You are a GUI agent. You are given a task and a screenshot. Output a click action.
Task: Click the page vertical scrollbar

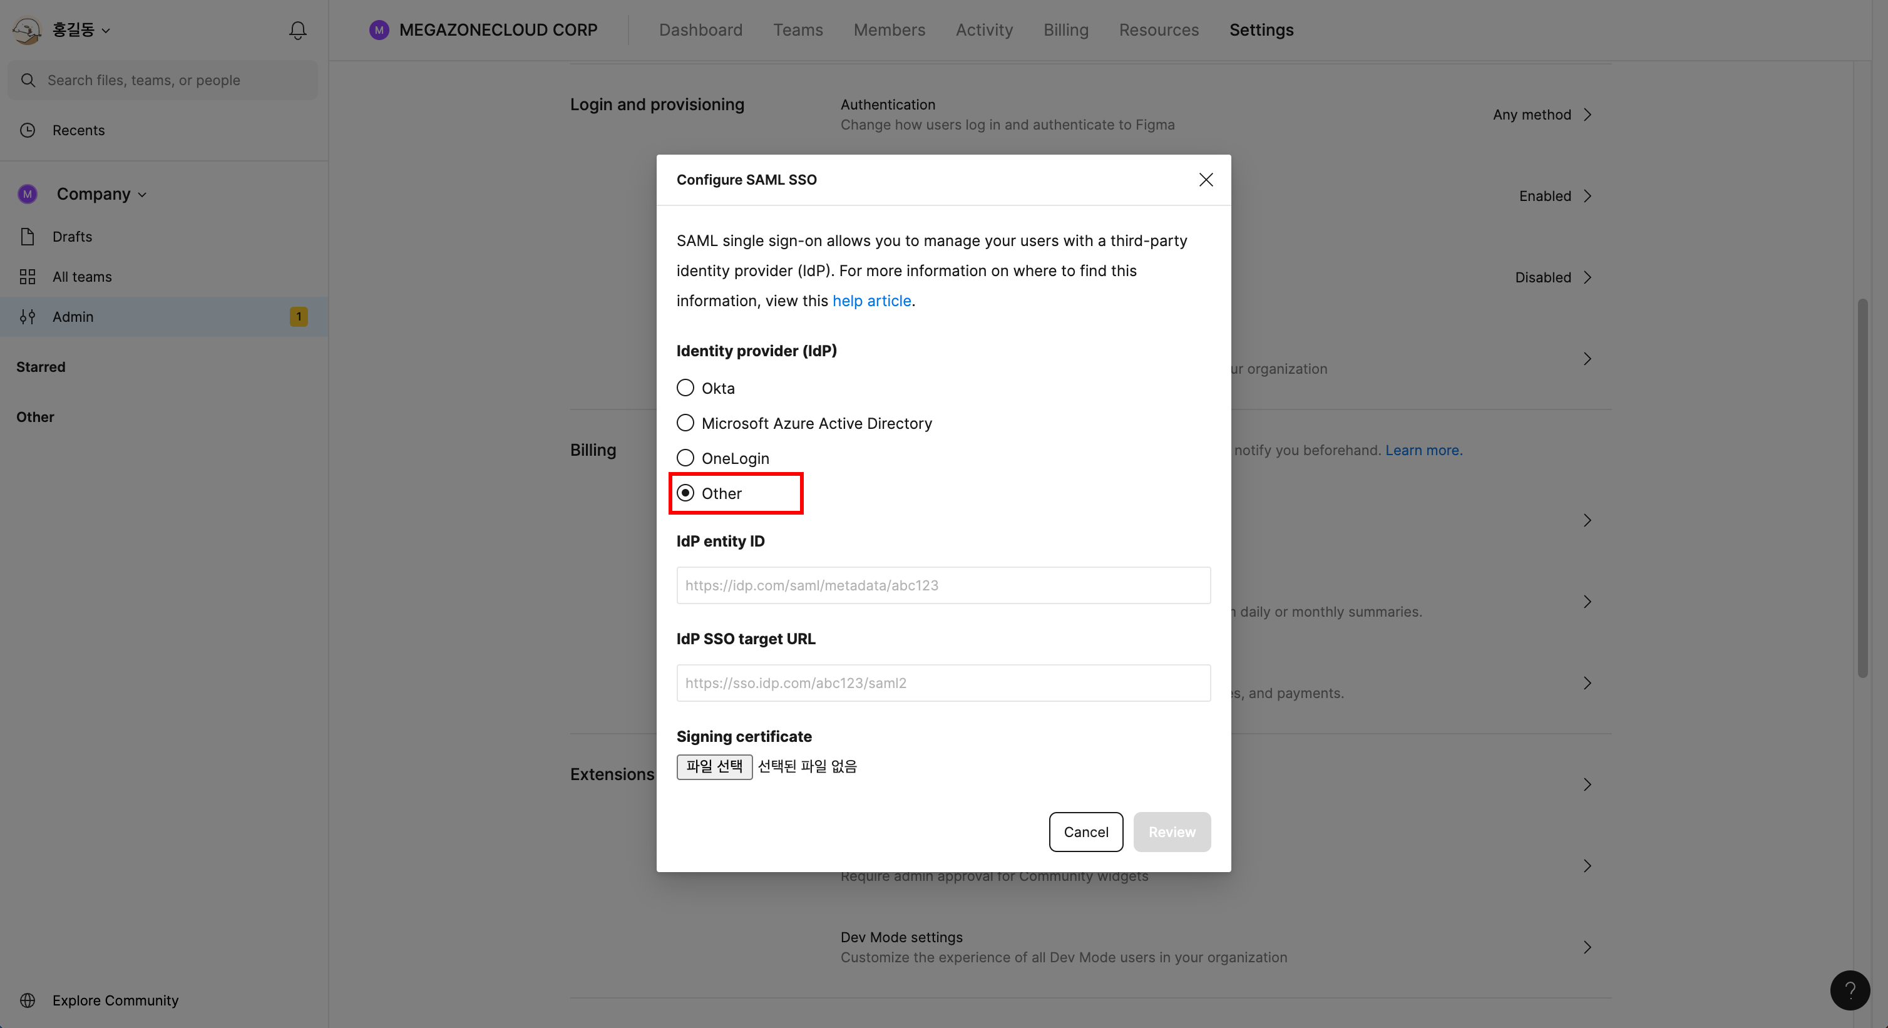coord(1862,488)
